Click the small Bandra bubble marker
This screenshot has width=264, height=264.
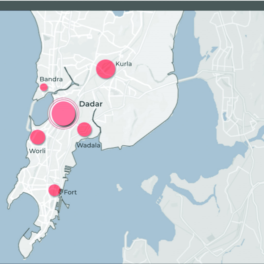tap(44, 87)
